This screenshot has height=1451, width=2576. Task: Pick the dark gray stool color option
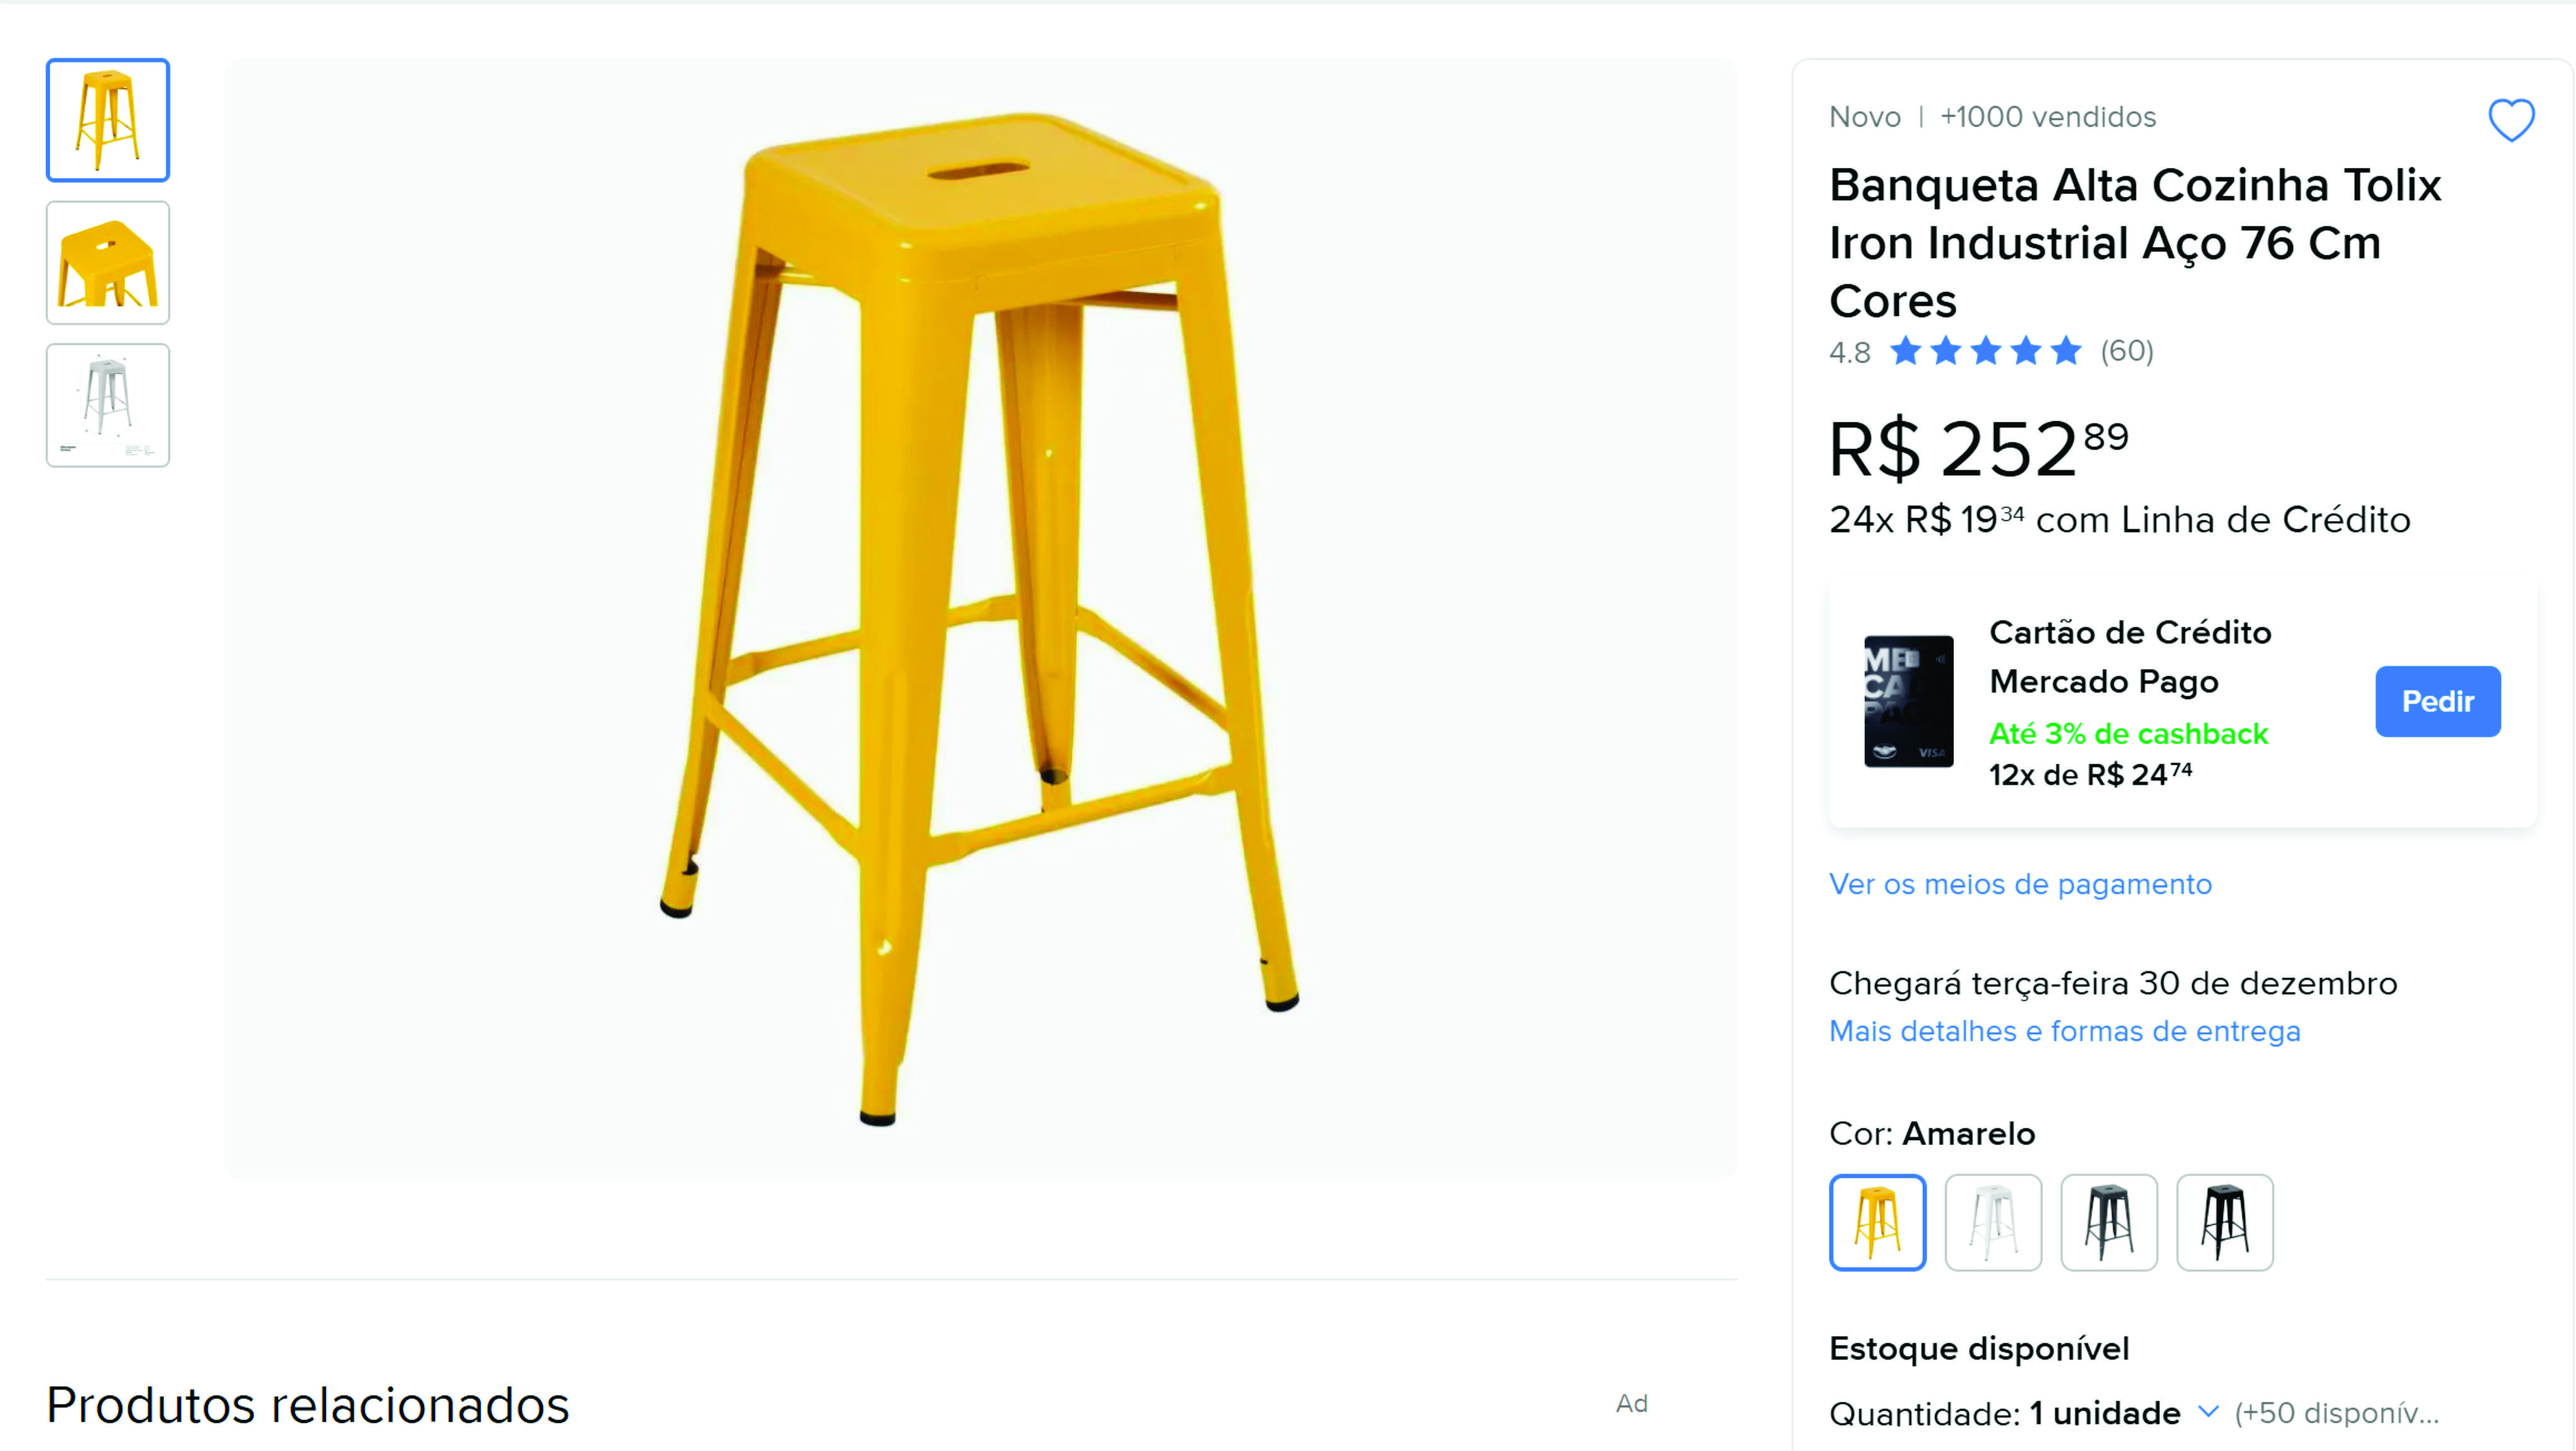[x=2109, y=1222]
